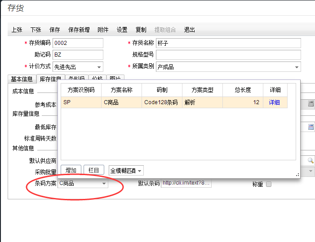
Task: Click the 方案名称 column header
Action: pos(121,90)
